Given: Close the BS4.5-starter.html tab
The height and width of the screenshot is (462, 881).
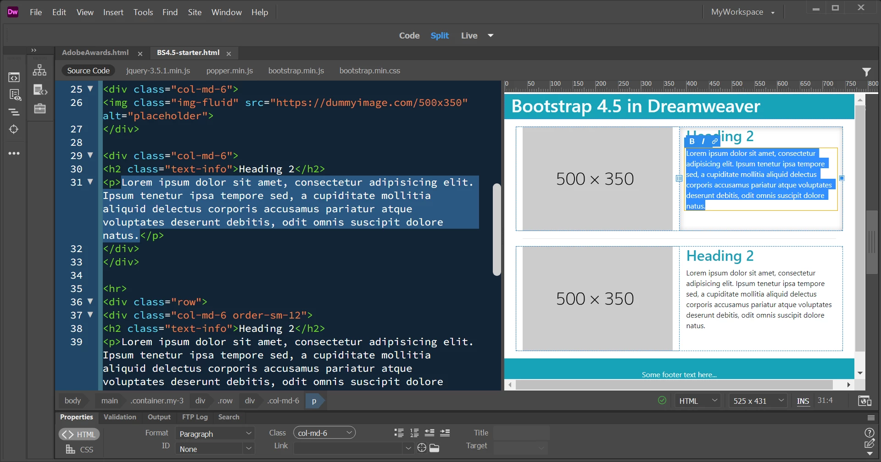Looking at the screenshot, I should tap(229, 54).
